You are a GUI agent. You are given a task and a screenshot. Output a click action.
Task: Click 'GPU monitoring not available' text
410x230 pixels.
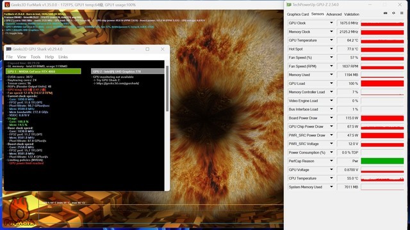[113, 77]
